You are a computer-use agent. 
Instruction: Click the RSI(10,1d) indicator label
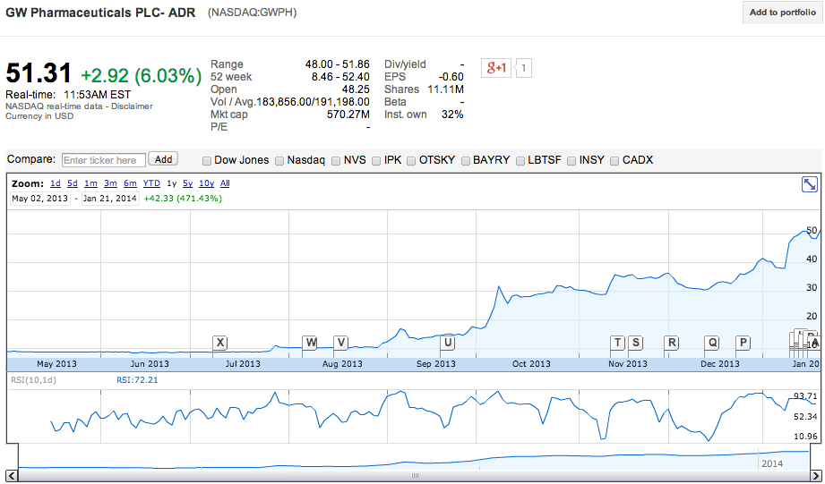(34, 380)
